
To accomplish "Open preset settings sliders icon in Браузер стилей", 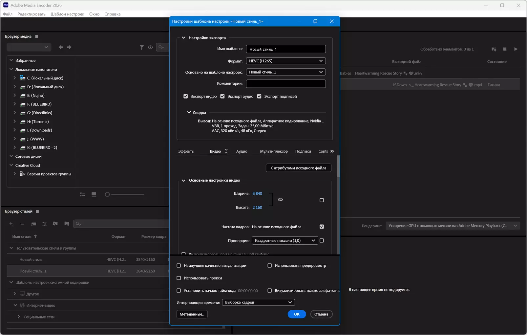I will (x=45, y=224).
